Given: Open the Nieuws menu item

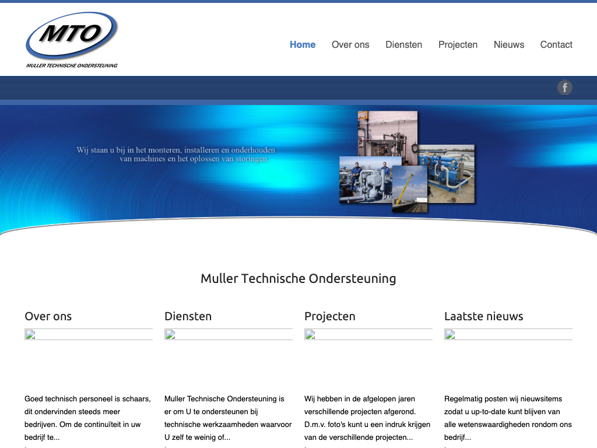Looking at the screenshot, I should 508,45.
